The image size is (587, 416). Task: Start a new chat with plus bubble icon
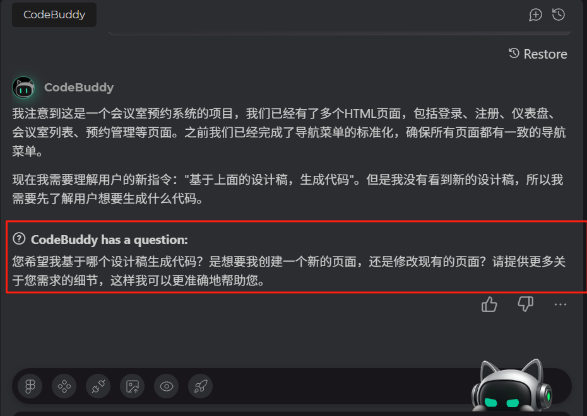click(535, 15)
